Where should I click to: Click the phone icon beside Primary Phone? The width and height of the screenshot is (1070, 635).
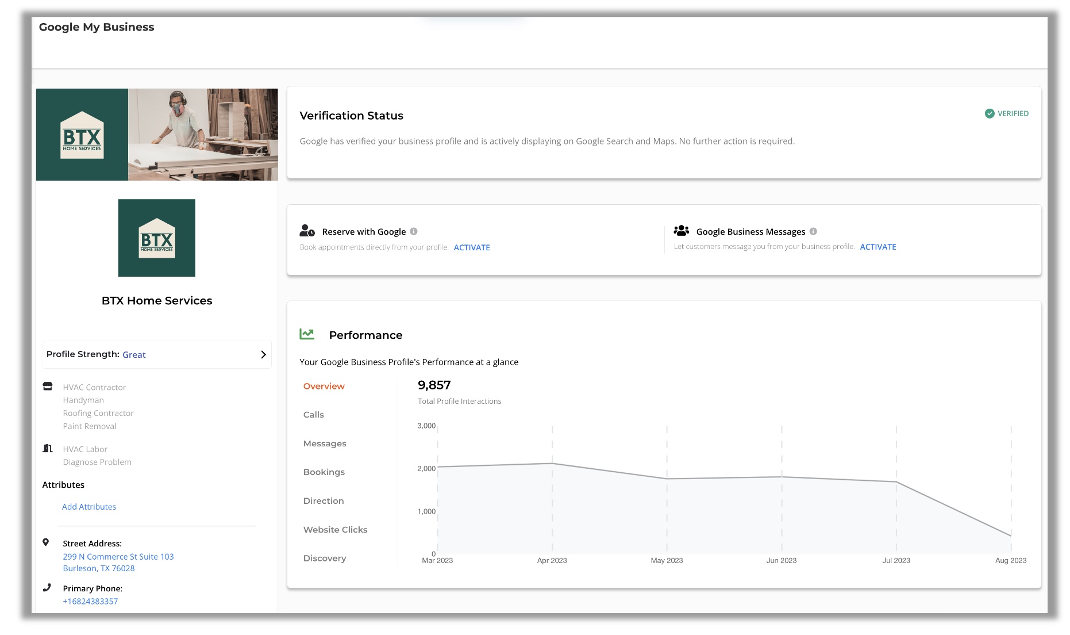pyautogui.click(x=47, y=587)
